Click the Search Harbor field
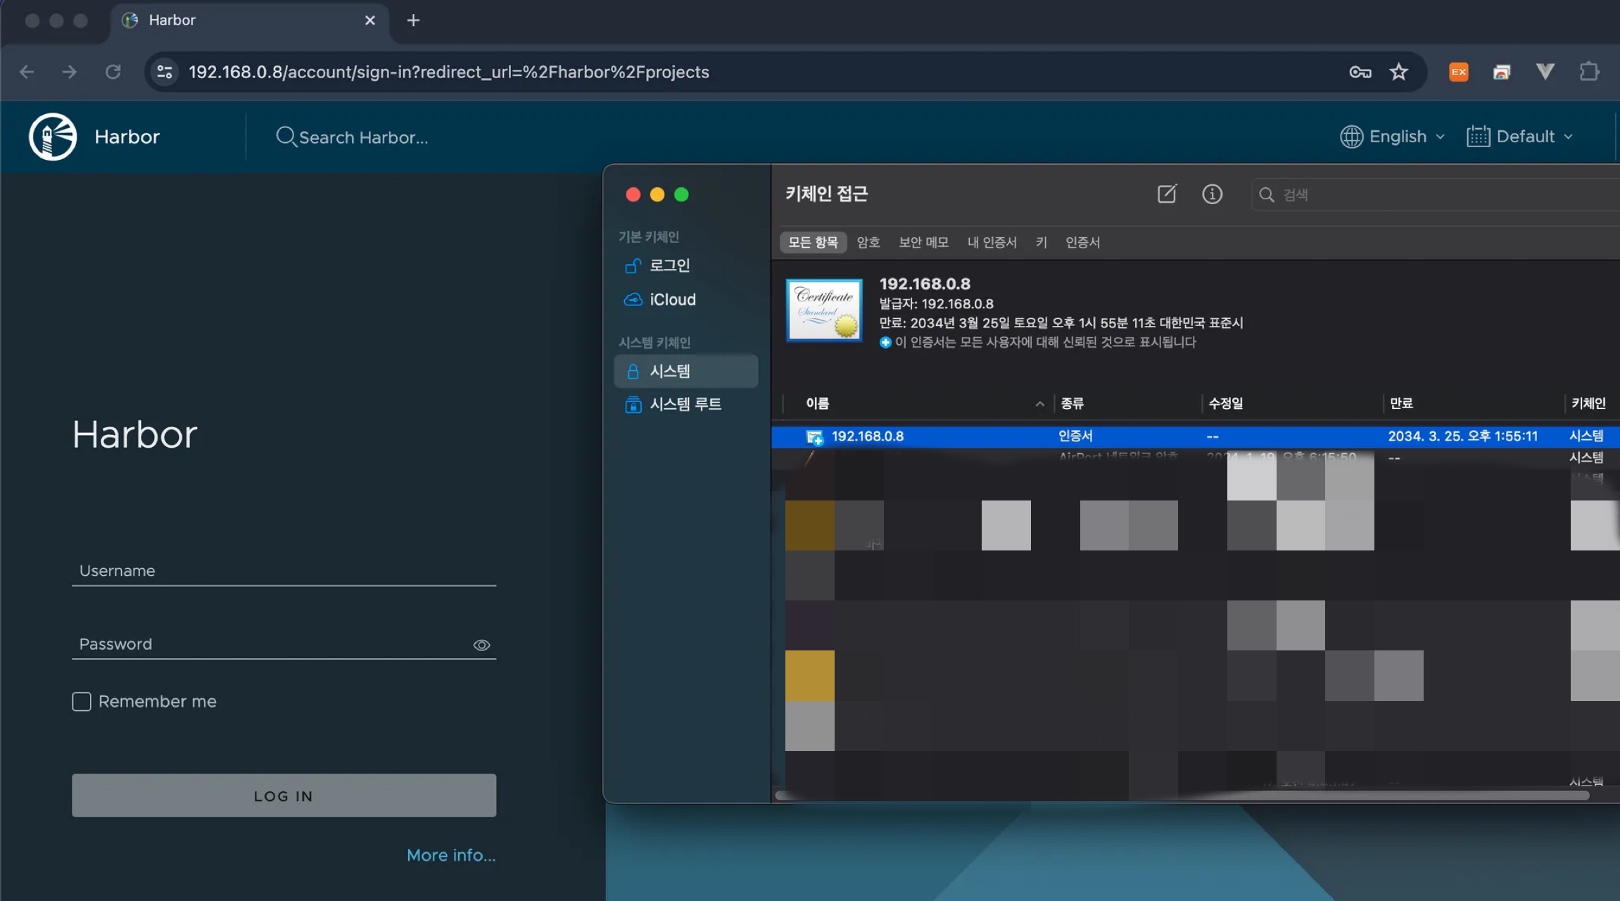 [363, 137]
